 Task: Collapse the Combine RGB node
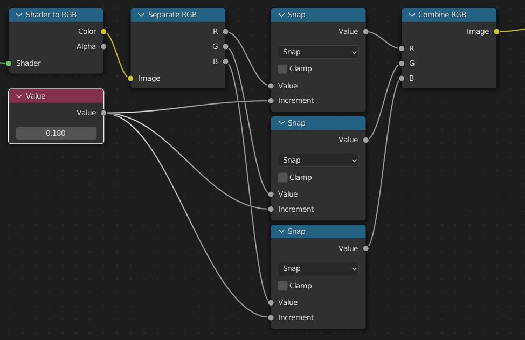point(412,15)
